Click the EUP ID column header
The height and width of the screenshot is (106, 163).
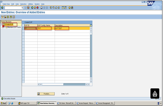31,25
